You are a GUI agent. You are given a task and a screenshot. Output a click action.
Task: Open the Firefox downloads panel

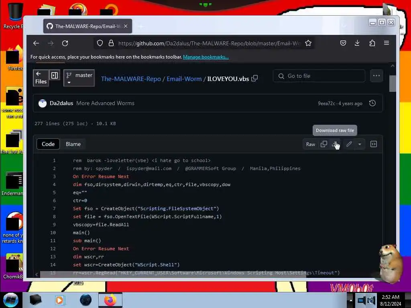(x=357, y=43)
